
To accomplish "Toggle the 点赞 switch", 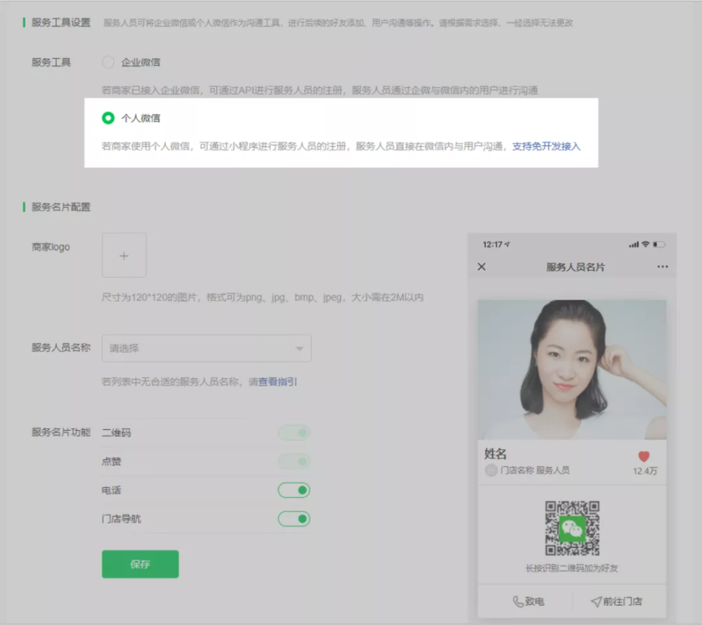I will tap(294, 462).
